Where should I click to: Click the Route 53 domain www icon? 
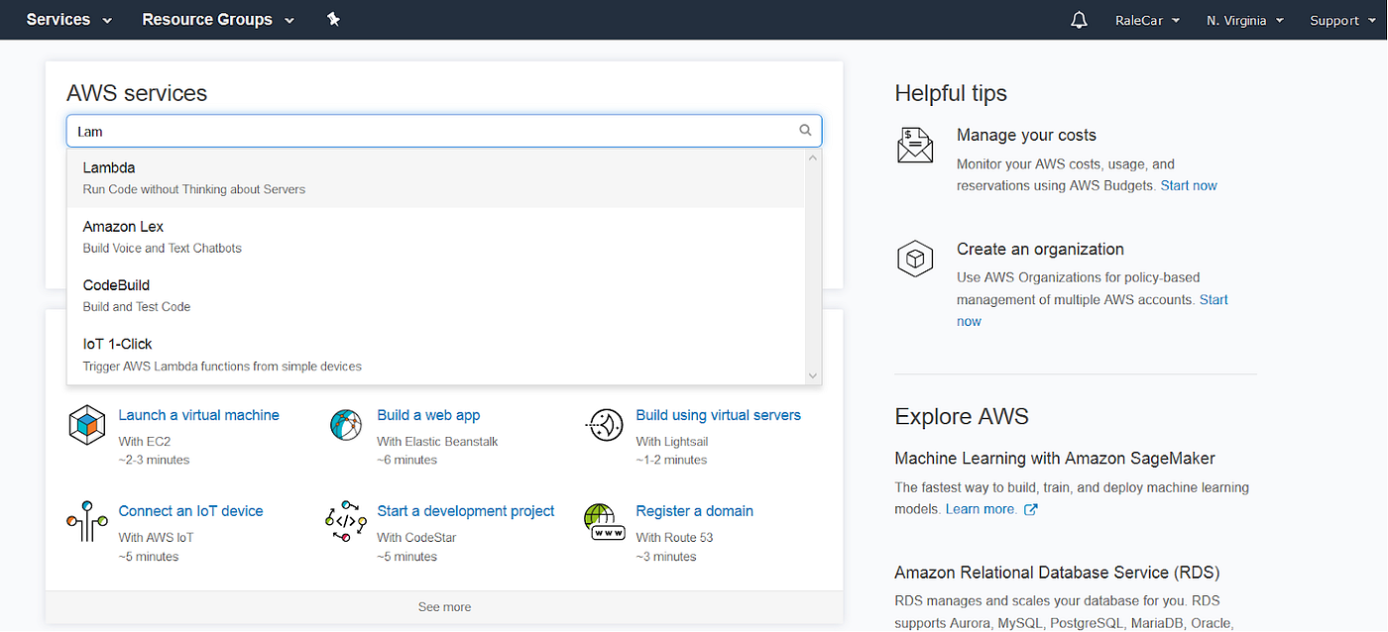[604, 521]
